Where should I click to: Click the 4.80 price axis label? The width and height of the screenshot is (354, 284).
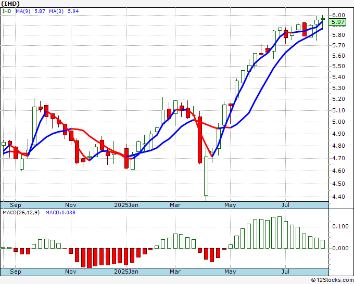coord(338,146)
